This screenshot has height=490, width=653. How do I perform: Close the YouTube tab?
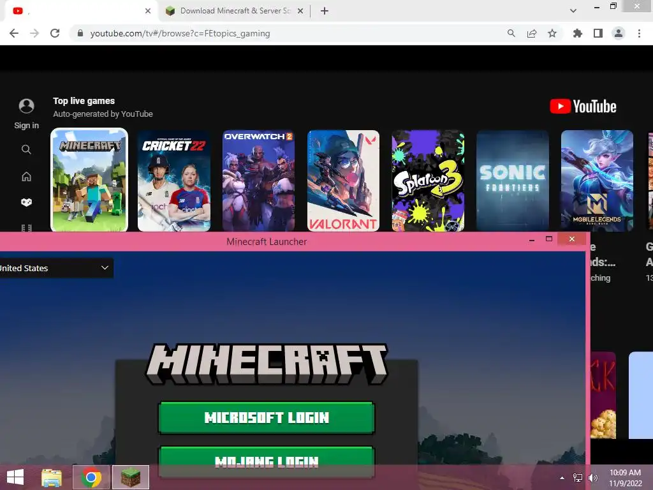point(148,11)
